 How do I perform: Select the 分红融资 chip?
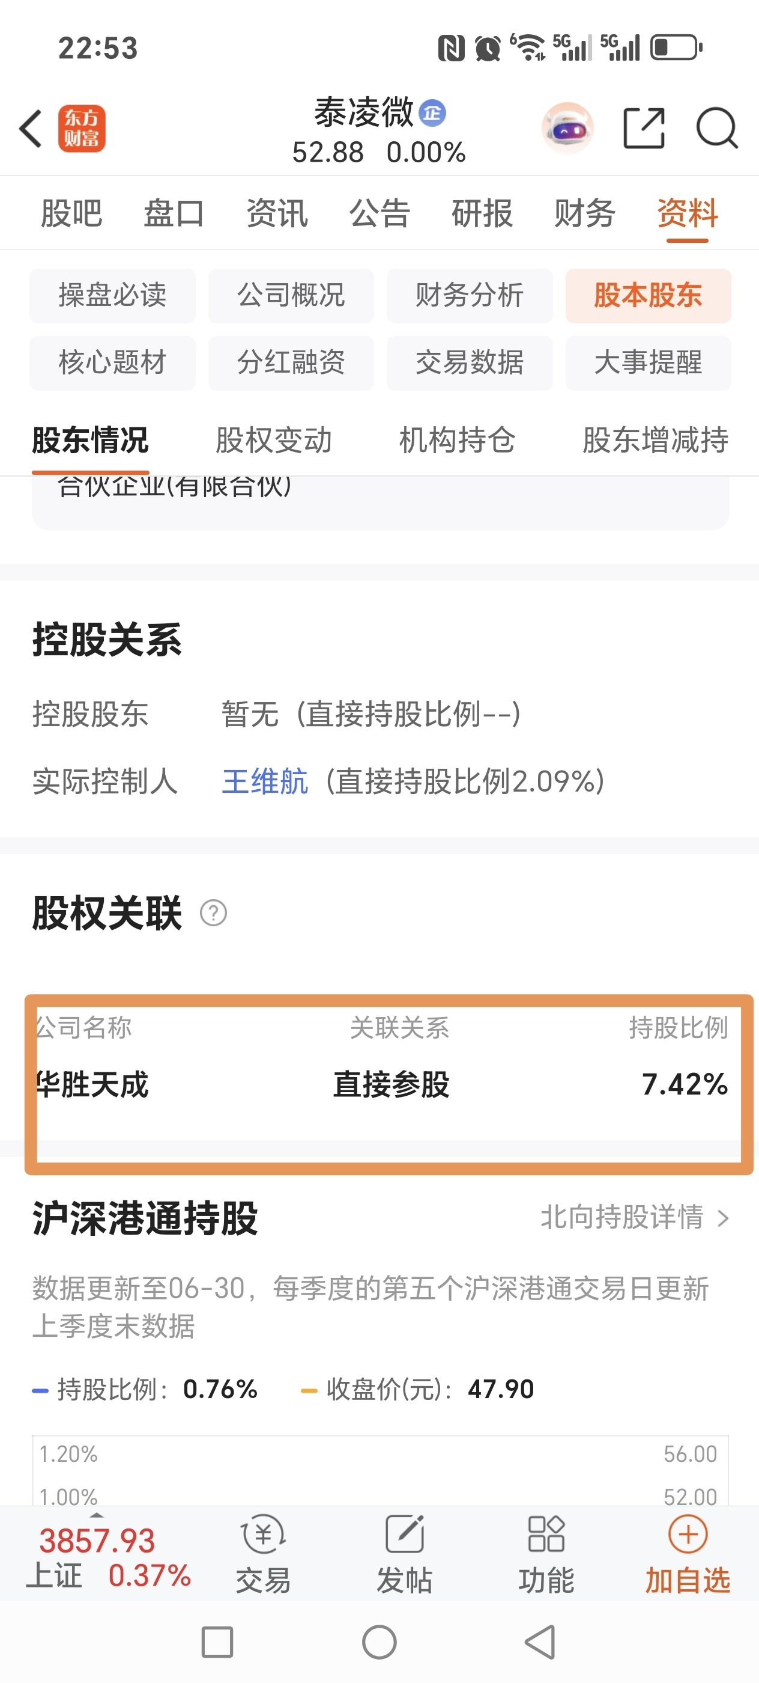pos(291,362)
